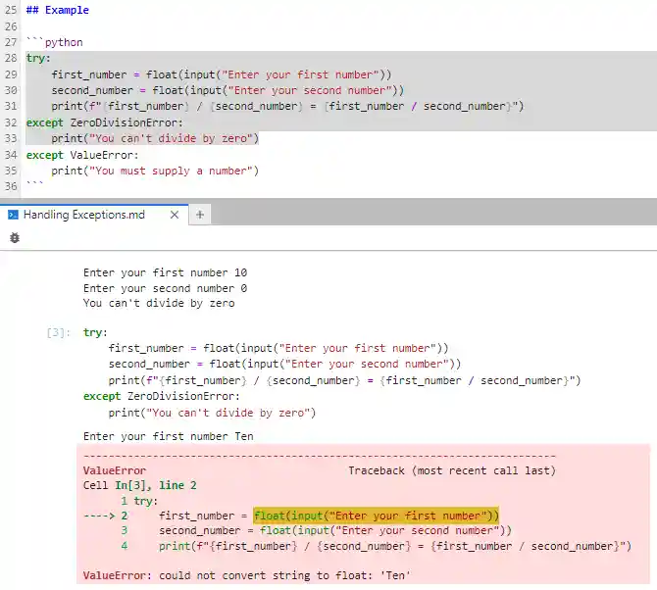Click 'Traceback (most recent call last)' text
This screenshot has height=590, width=657.
click(452, 470)
